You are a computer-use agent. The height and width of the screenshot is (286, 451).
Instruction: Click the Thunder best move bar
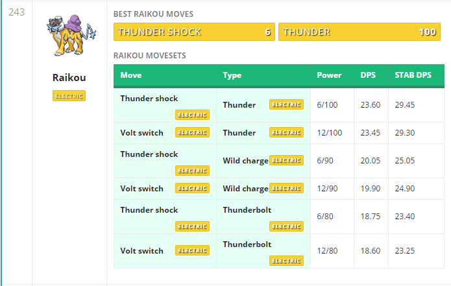[x=360, y=32]
